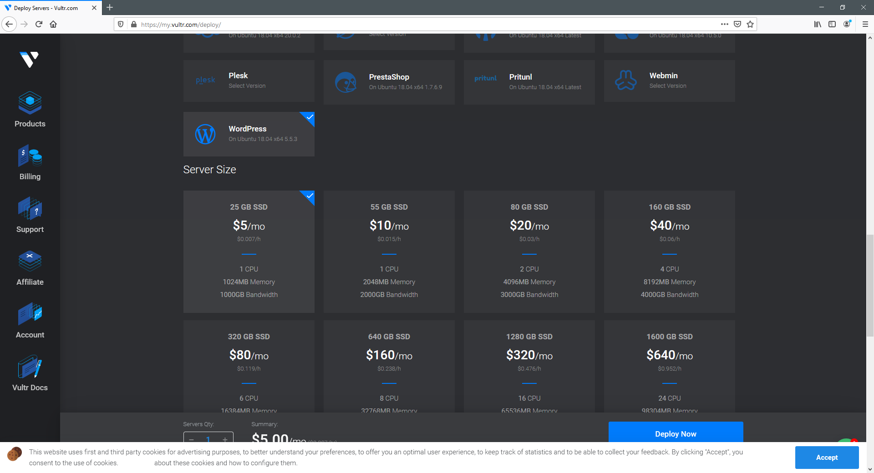Choose the 55 GB SSD $10/mo plan
The image size is (874, 473).
pyautogui.click(x=389, y=252)
